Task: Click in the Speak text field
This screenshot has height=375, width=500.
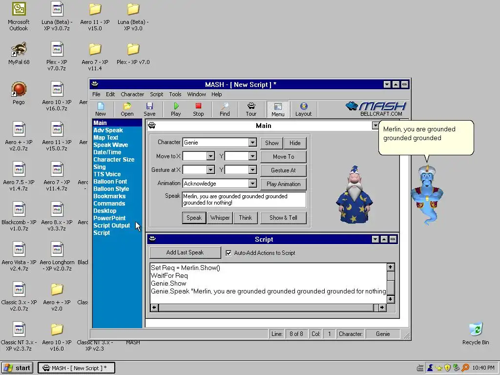Action: click(244, 200)
